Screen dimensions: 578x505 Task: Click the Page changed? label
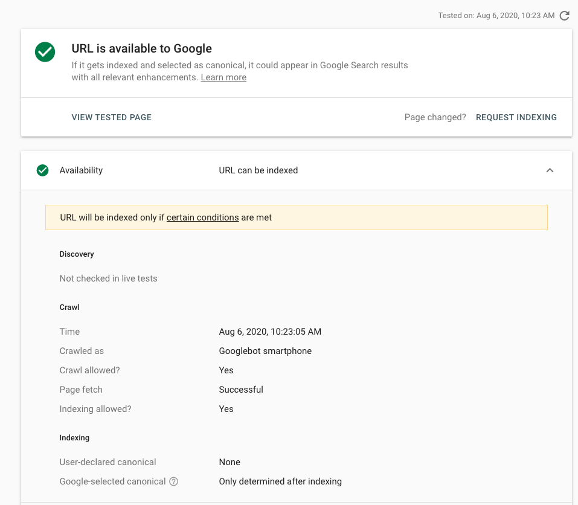click(435, 117)
